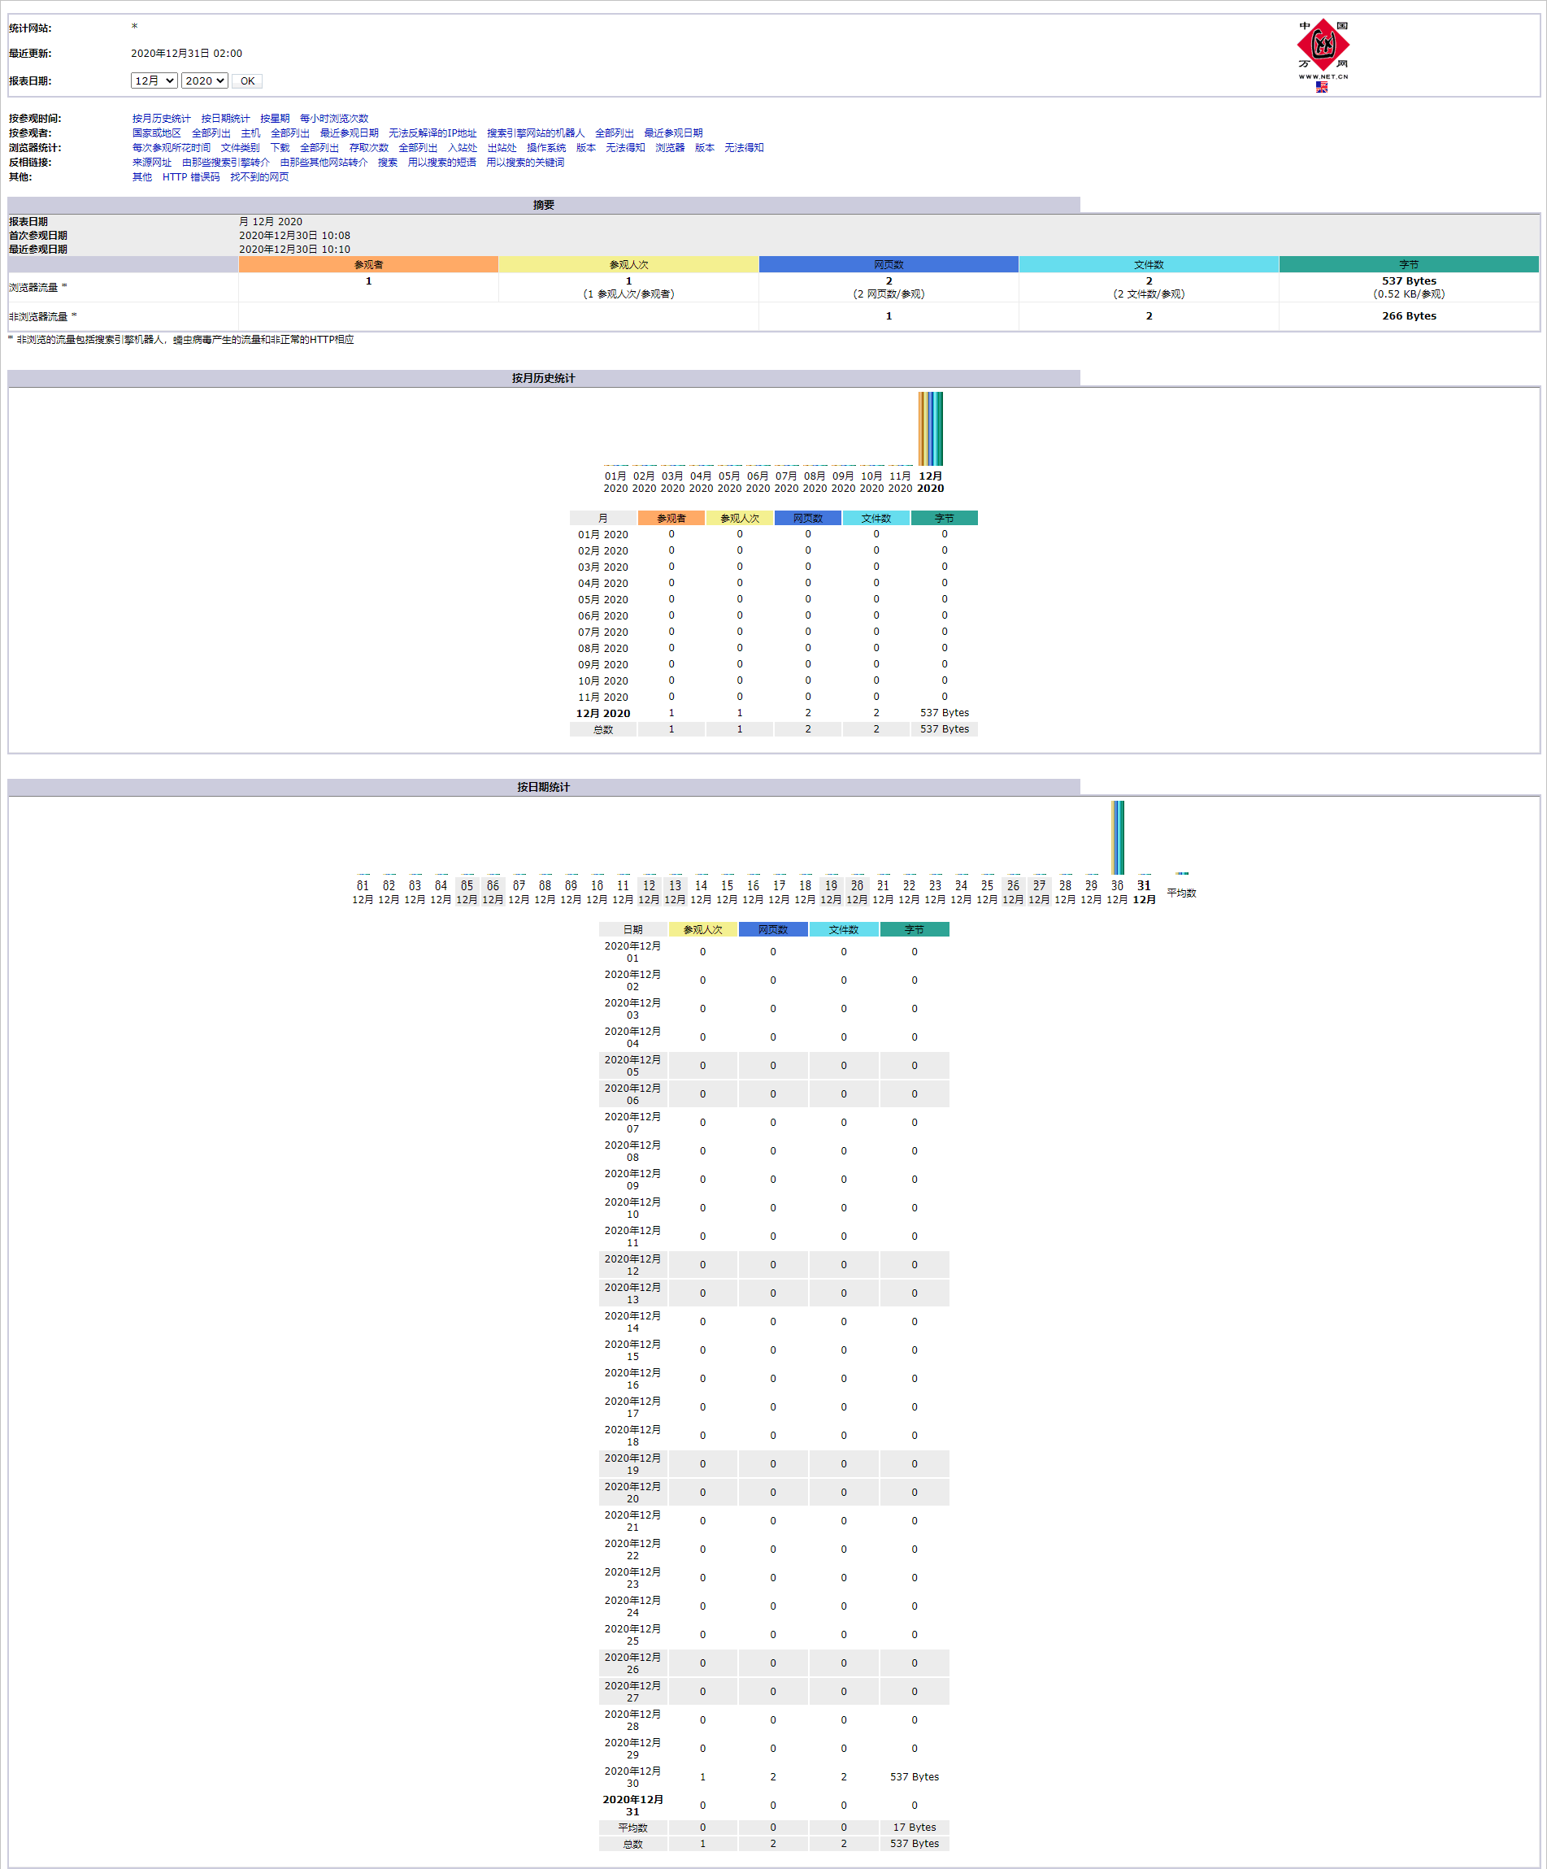
Task: Open the year dropdown showing 2020
Action: coord(205,81)
